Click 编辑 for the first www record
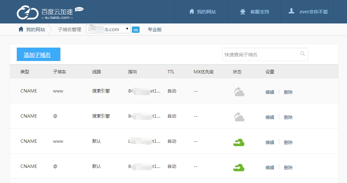Screen dimensions: 347x183 270,92
